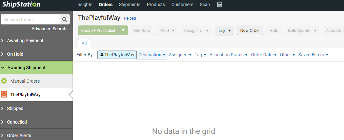This screenshot has height=140, width=344.
Task: Open the Saved Filters dropdown
Action: (313, 55)
